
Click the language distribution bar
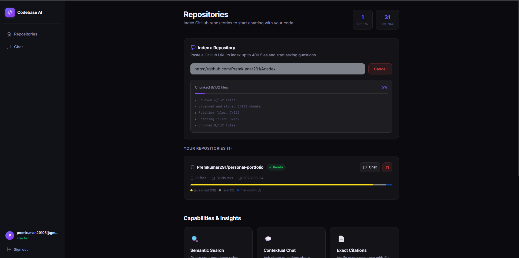tap(291, 185)
